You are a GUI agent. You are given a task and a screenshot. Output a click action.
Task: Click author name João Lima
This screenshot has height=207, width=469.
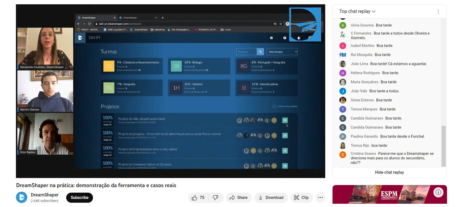coord(359,64)
